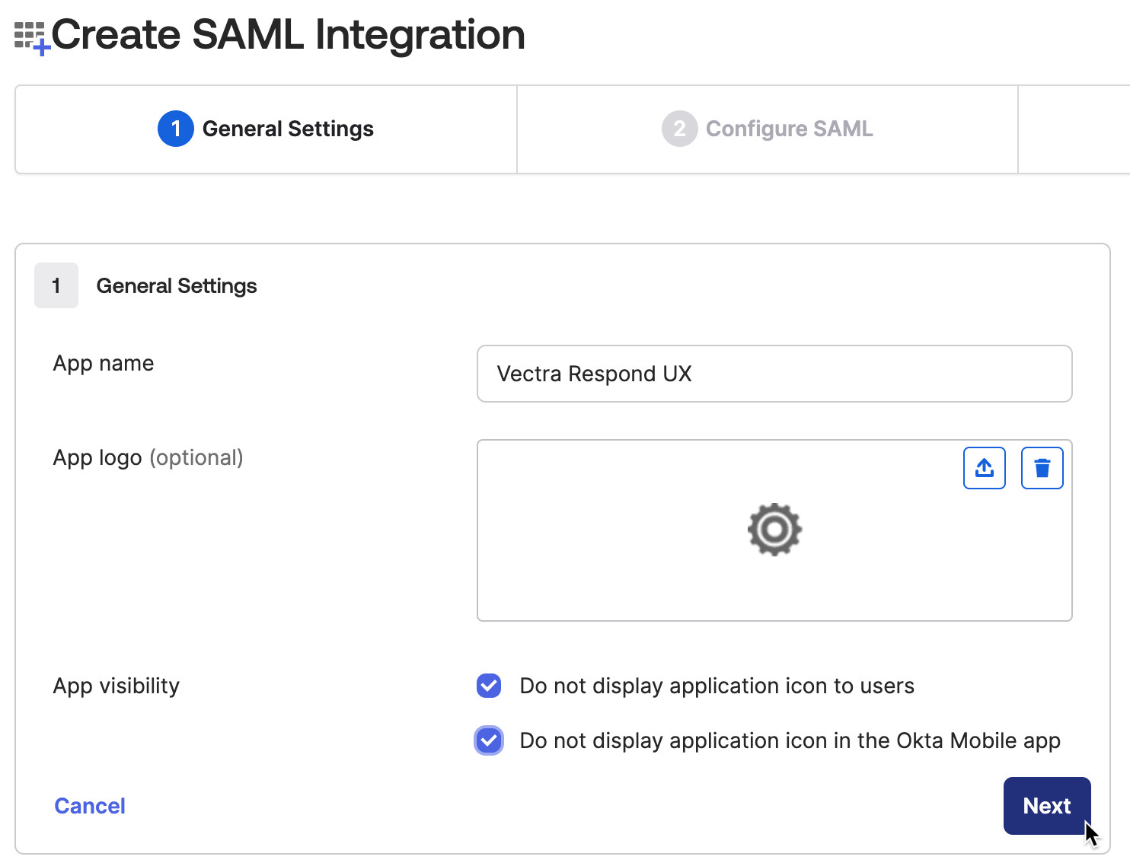Viewport: 1130px width, 866px height.
Task: Click the Okta Mobile app visibility label text
Action: click(790, 740)
